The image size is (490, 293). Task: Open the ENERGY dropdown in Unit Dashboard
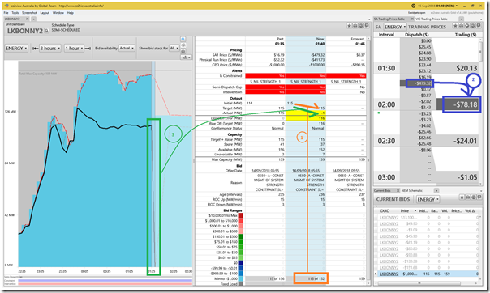[x=16, y=49]
